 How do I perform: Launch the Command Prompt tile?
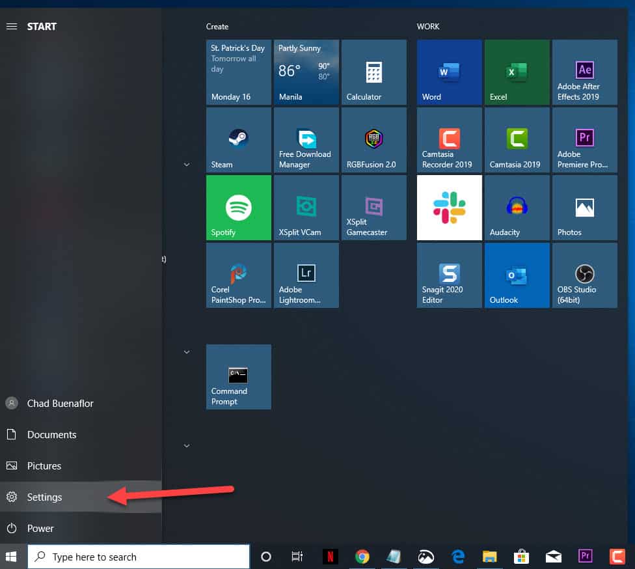click(239, 377)
